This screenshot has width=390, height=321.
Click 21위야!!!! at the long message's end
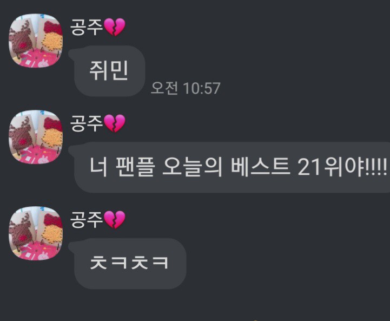click(342, 167)
